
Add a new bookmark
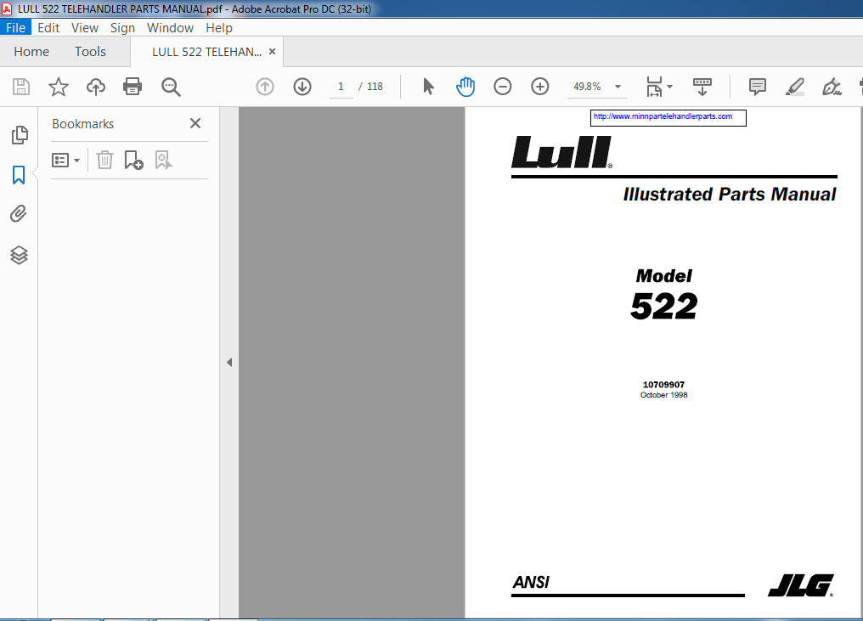133,161
